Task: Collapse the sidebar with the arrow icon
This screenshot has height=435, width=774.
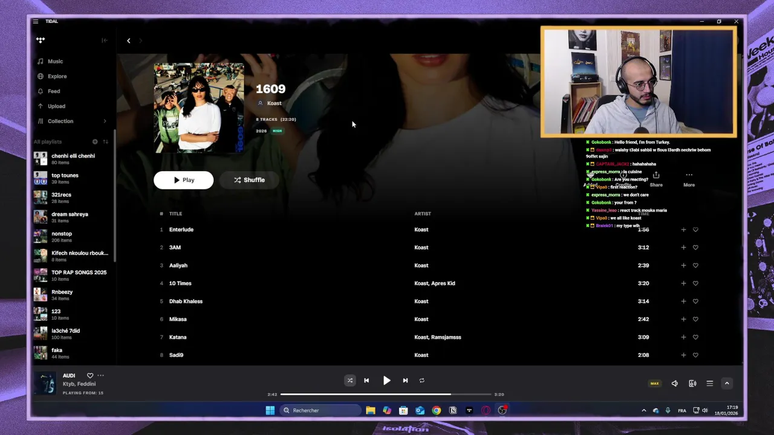Action: tap(105, 40)
